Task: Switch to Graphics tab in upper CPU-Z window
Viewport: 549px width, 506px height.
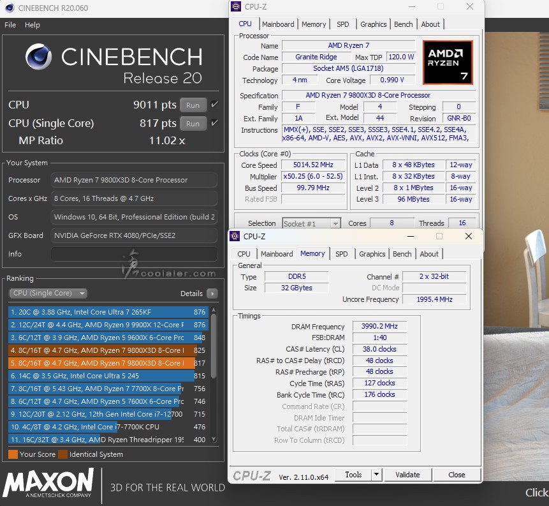Action: (373, 24)
